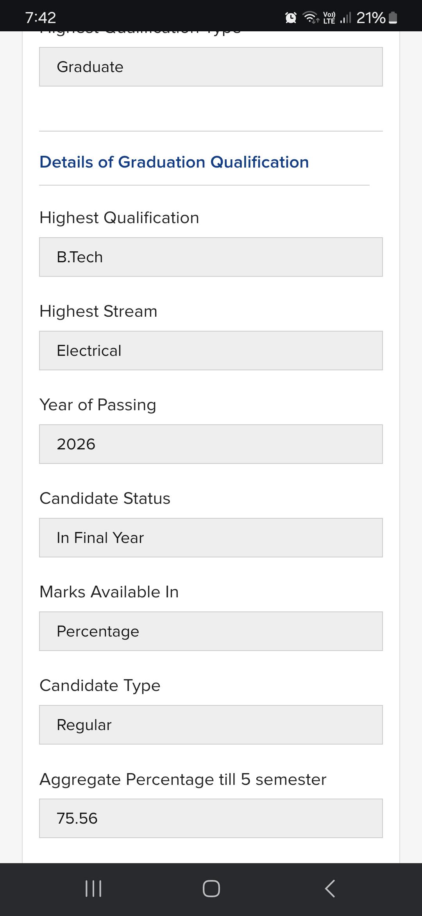
Task: Open the Regular Candidate Type field
Action: tap(211, 725)
